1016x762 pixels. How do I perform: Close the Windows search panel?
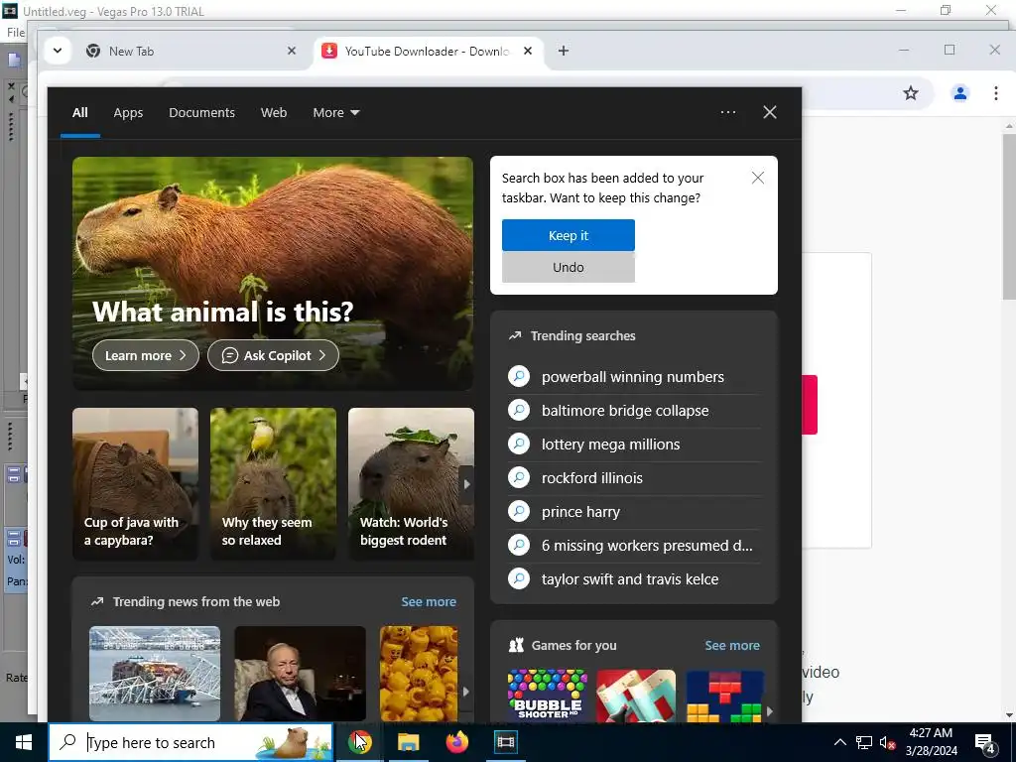770,112
